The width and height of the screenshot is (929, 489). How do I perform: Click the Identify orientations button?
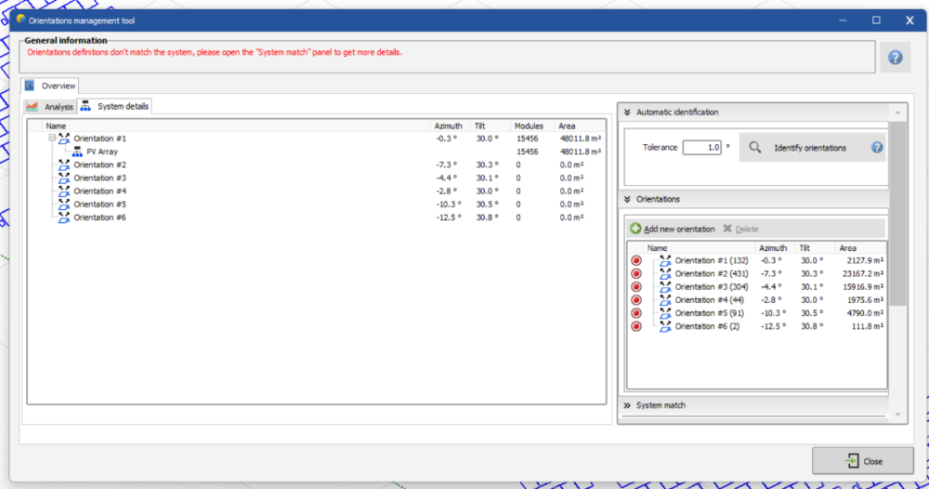tap(810, 148)
